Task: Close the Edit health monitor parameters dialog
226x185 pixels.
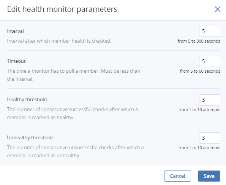Action: [218, 9]
